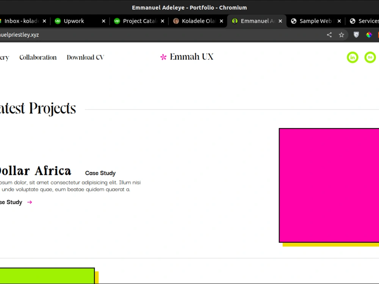
Task: Switch to the Sample Web tab
Action: pyautogui.click(x=315, y=21)
